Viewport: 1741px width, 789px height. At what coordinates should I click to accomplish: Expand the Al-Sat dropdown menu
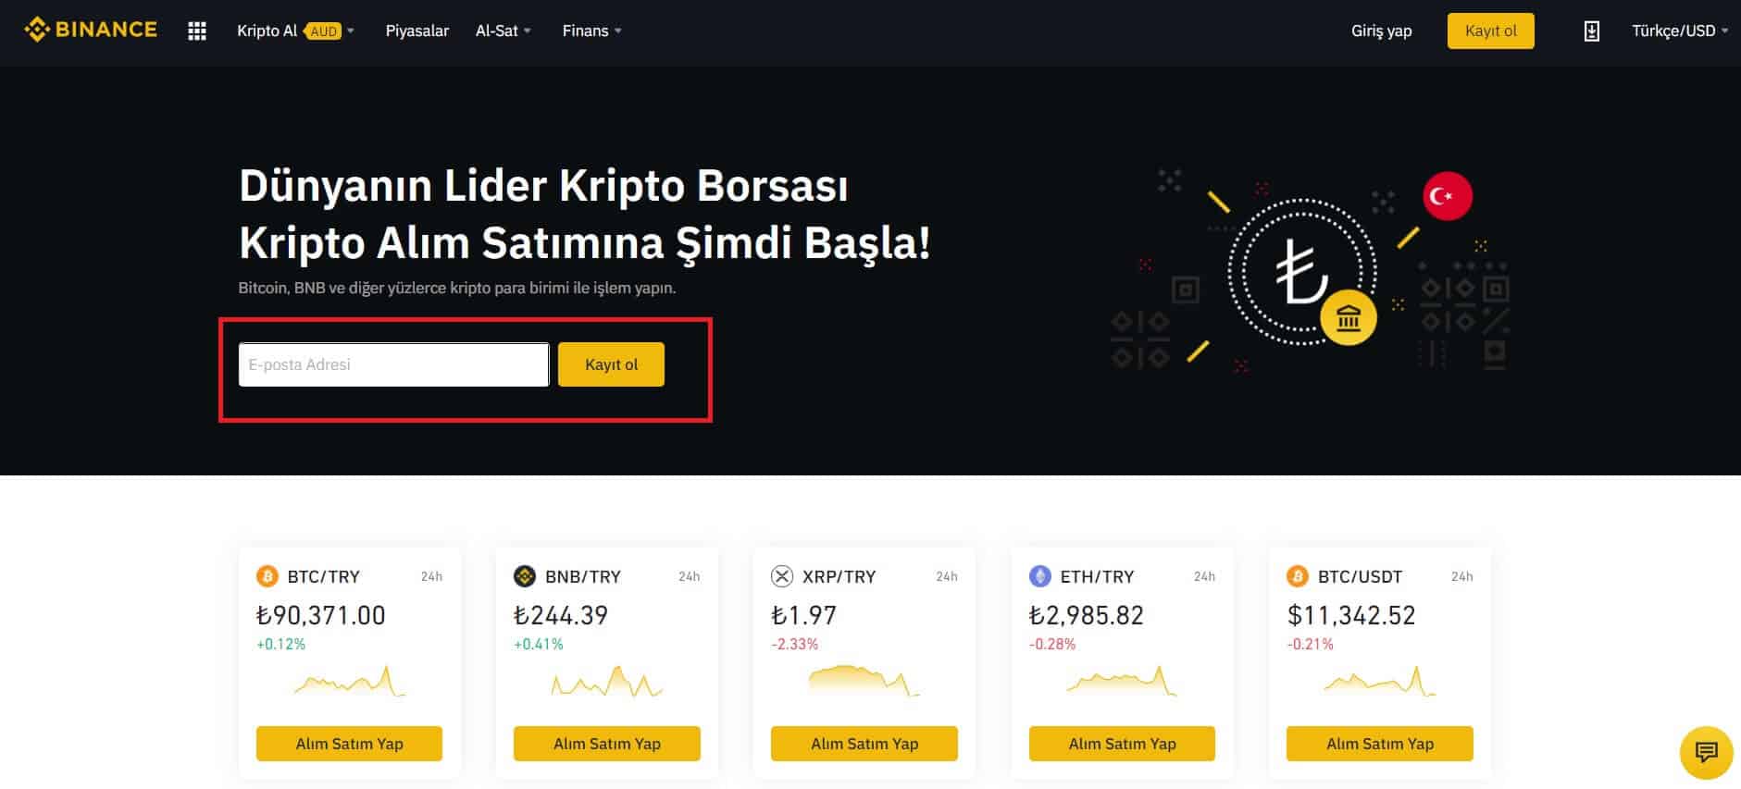503,31
